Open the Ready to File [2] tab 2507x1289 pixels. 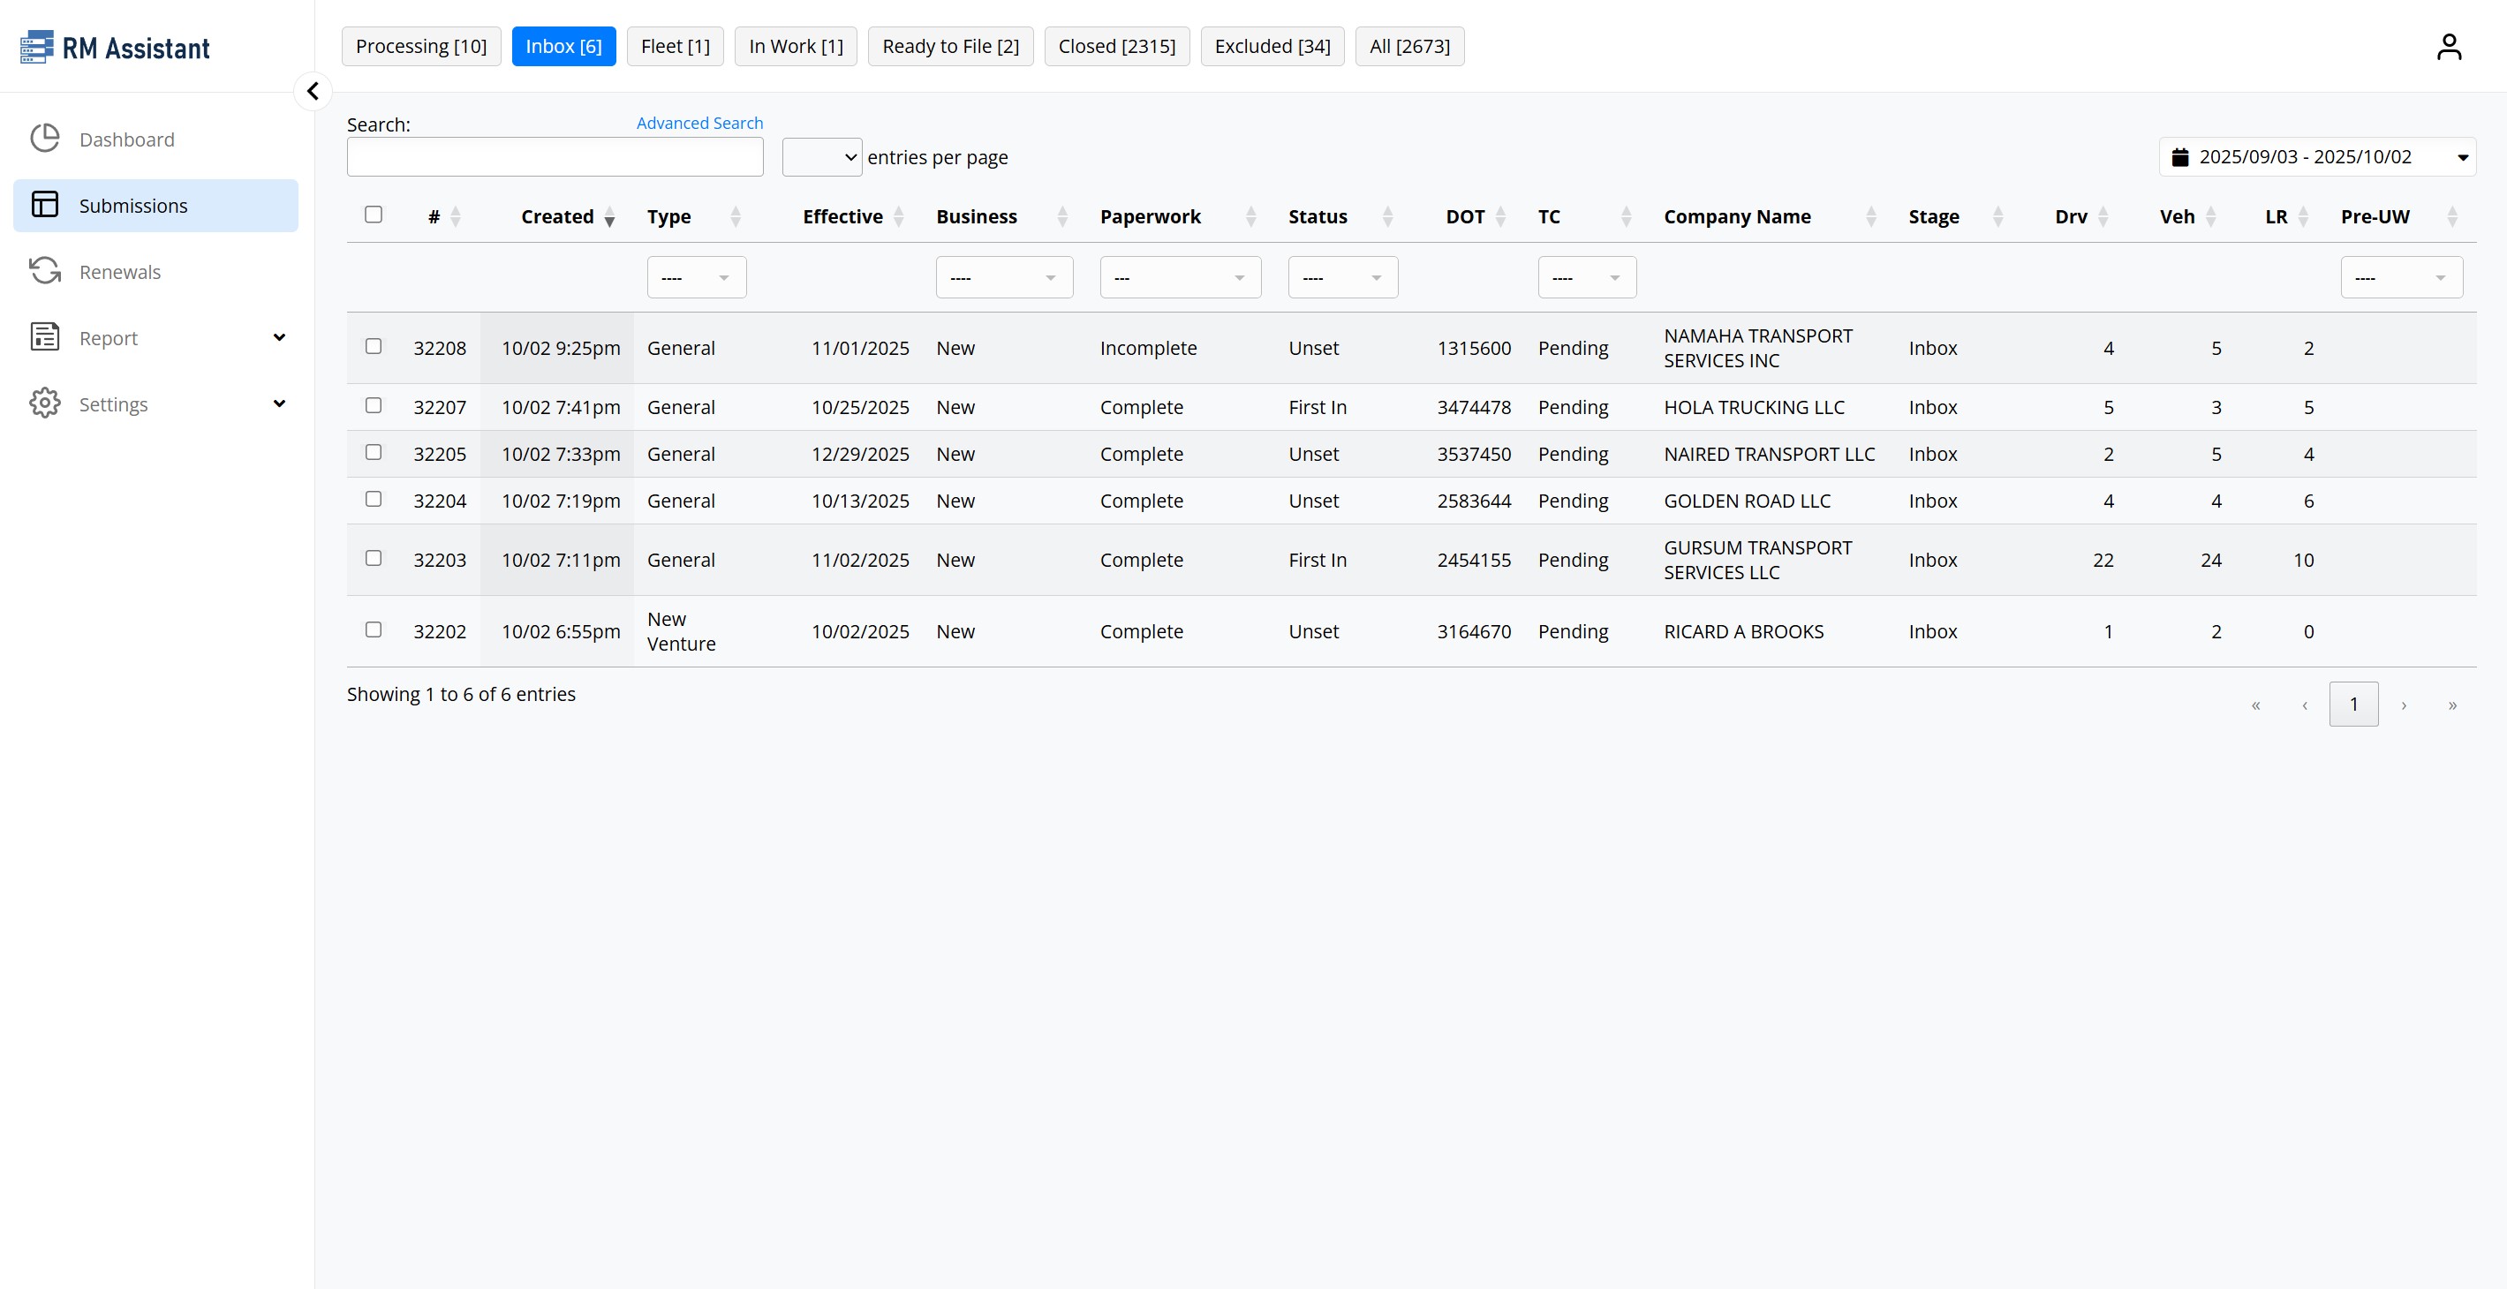(950, 47)
